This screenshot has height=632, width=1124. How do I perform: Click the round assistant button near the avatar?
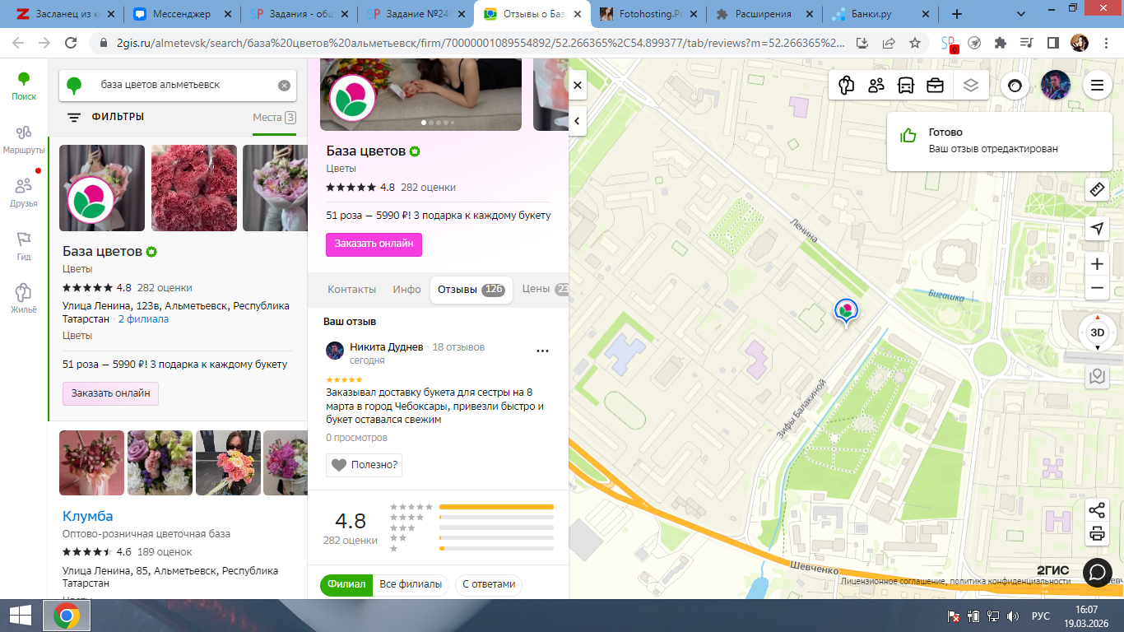[1015, 86]
